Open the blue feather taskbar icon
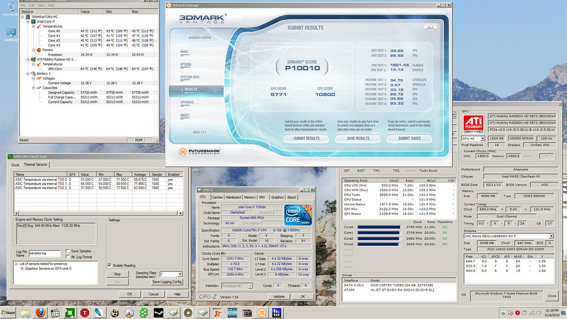567x319 pixels. (x=99, y=313)
